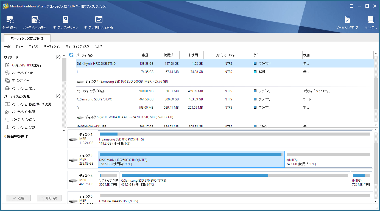Click the アクティブ & システム status cell

point(316,91)
